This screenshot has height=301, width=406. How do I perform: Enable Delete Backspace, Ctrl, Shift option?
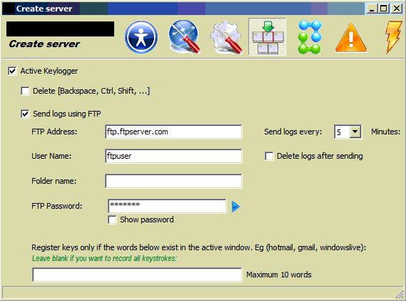[25, 91]
